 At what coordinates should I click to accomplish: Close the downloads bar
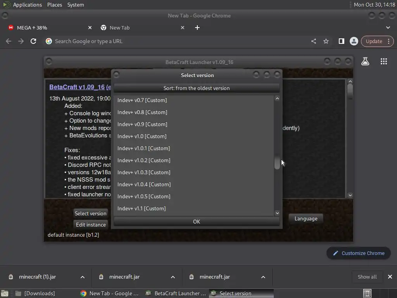coord(390,277)
